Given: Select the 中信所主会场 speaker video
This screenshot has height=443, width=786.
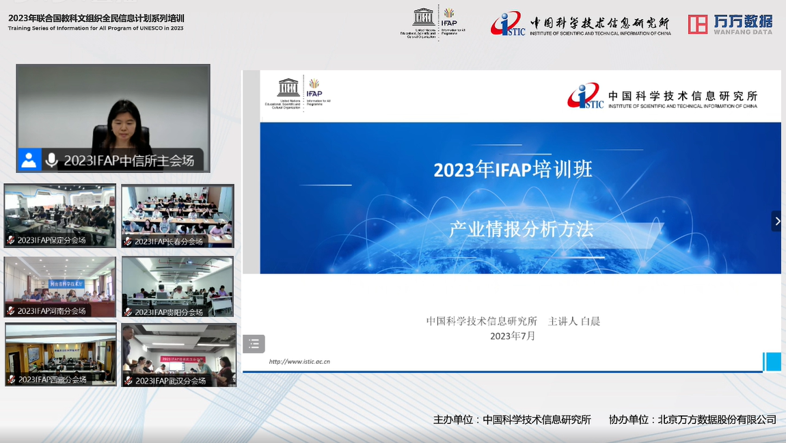Looking at the screenshot, I should pyautogui.click(x=113, y=118).
